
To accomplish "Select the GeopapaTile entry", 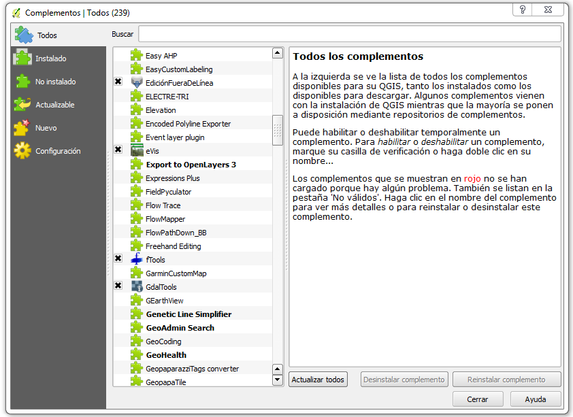I will [166, 382].
